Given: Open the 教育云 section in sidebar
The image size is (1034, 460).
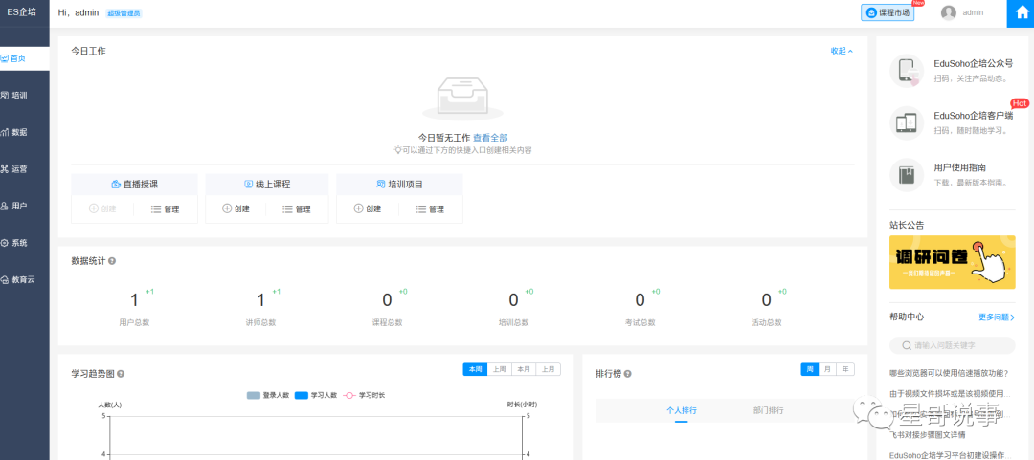Looking at the screenshot, I should [x=24, y=279].
